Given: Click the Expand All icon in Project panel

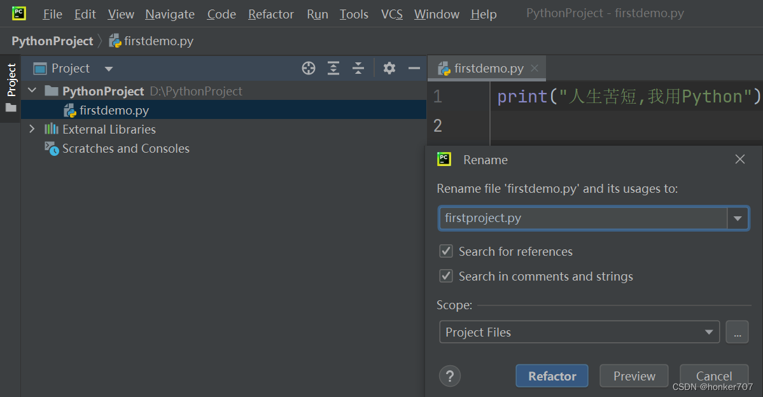Looking at the screenshot, I should coord(333,69).
